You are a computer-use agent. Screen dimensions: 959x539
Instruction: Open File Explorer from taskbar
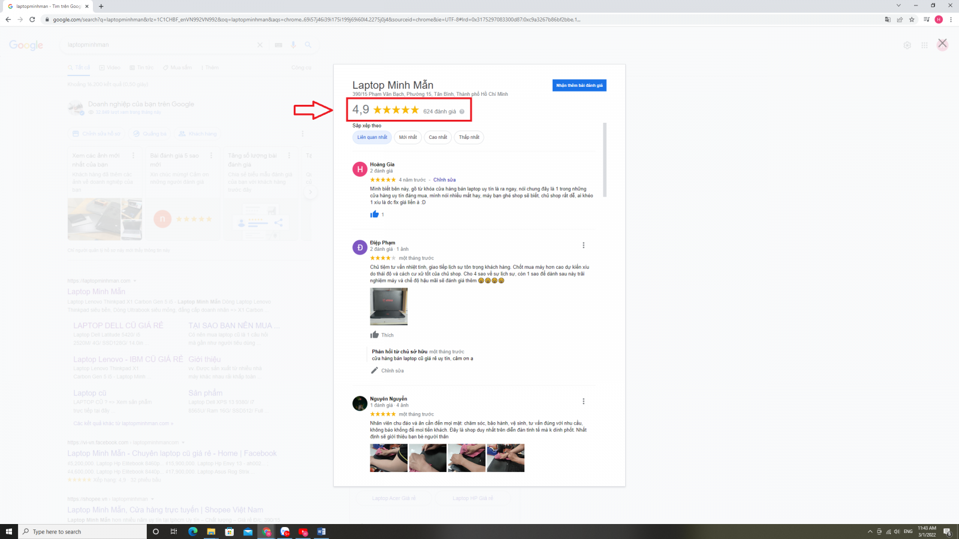211,531
